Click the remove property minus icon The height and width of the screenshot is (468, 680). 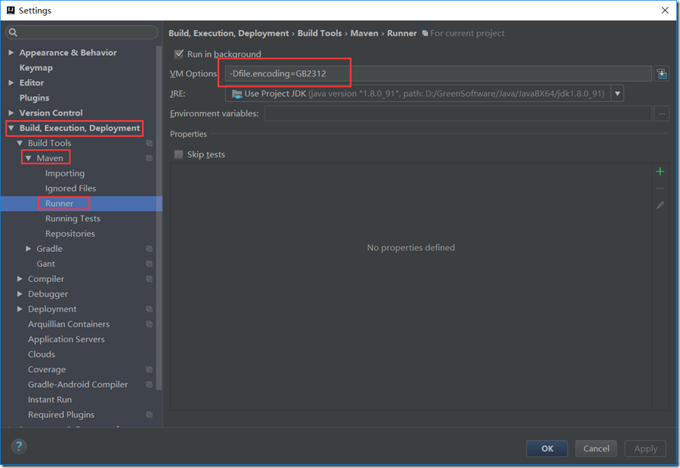click(660, 188)
